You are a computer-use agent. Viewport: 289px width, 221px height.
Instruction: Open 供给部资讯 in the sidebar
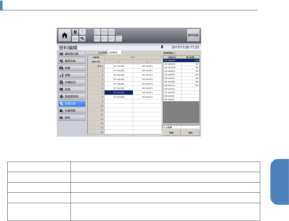pyautogui.click(x=72, y=96)
